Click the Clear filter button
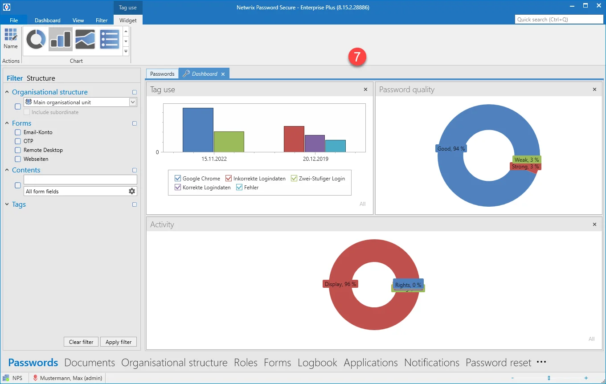The height and width of the screenshot is (384, 606). [x=81, y=342]
